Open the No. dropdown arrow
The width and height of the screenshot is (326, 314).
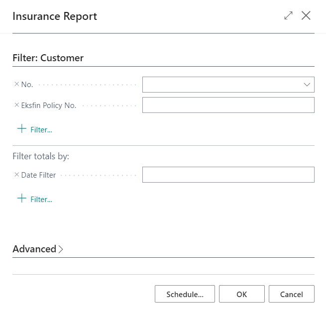307,85
